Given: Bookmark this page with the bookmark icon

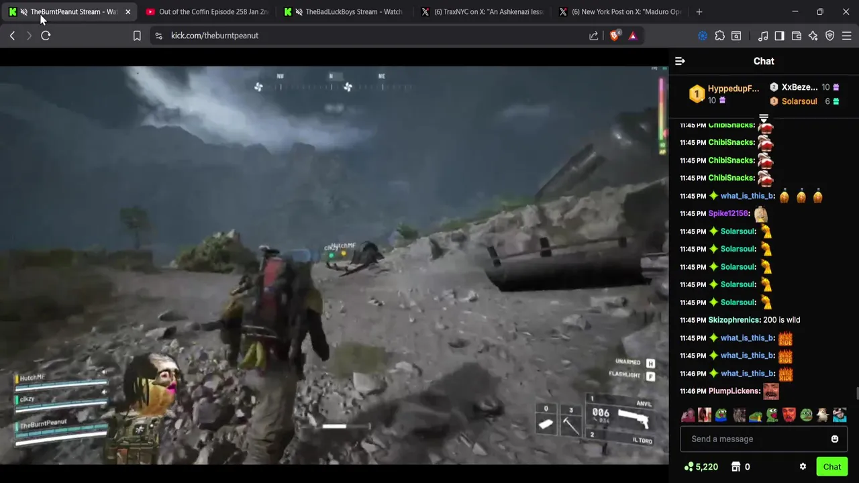Looking at the screenshot, I should coord(137,36).
